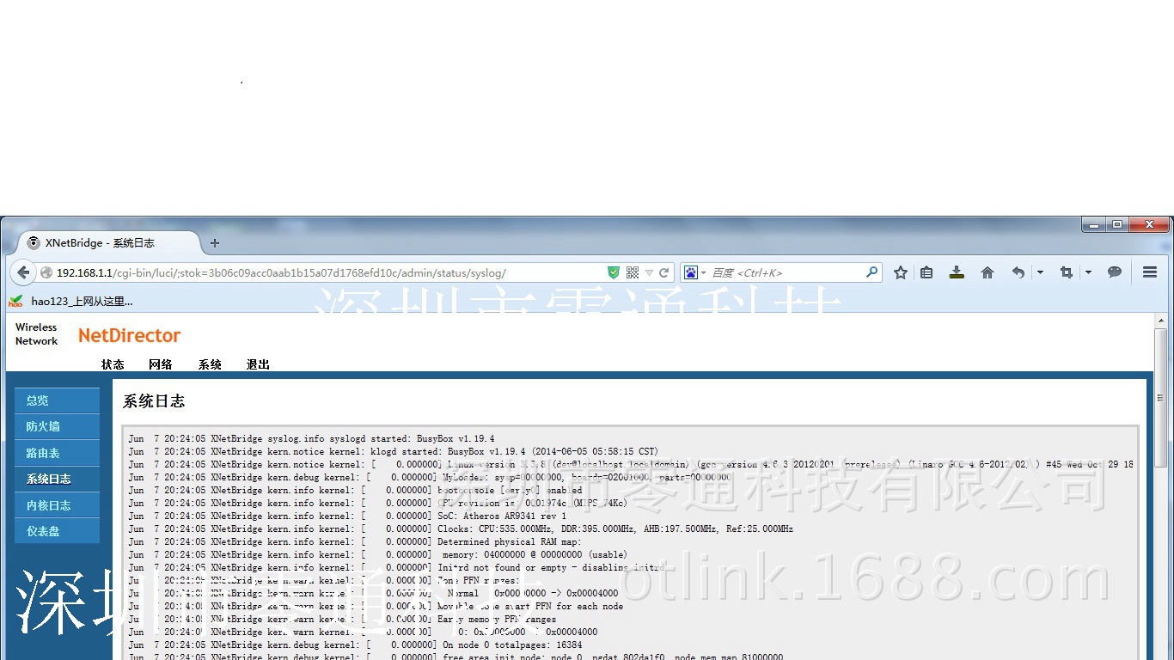Bookmark this page with the star icon

[x=901, y=272]
